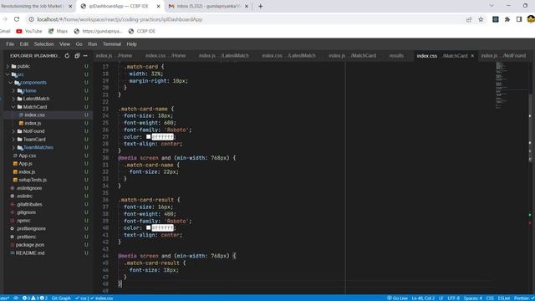Reload the browser page

[x=17, y=19]
